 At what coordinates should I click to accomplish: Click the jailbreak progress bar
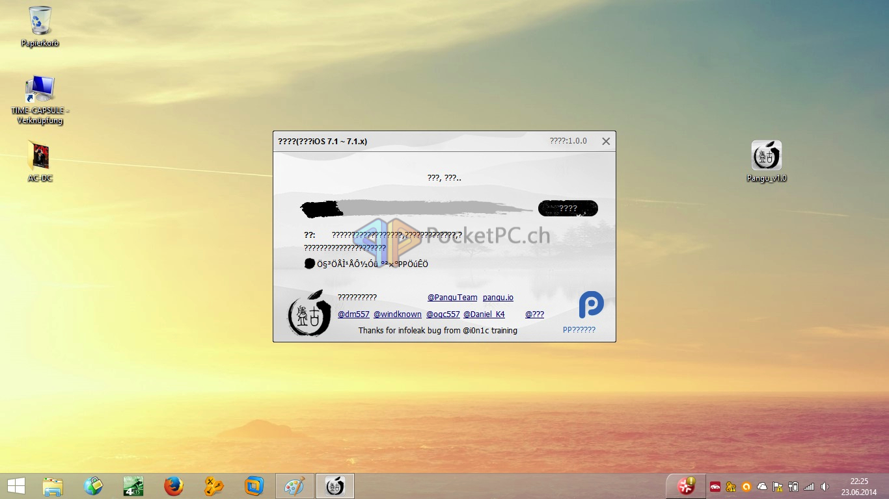coord(417,208)
